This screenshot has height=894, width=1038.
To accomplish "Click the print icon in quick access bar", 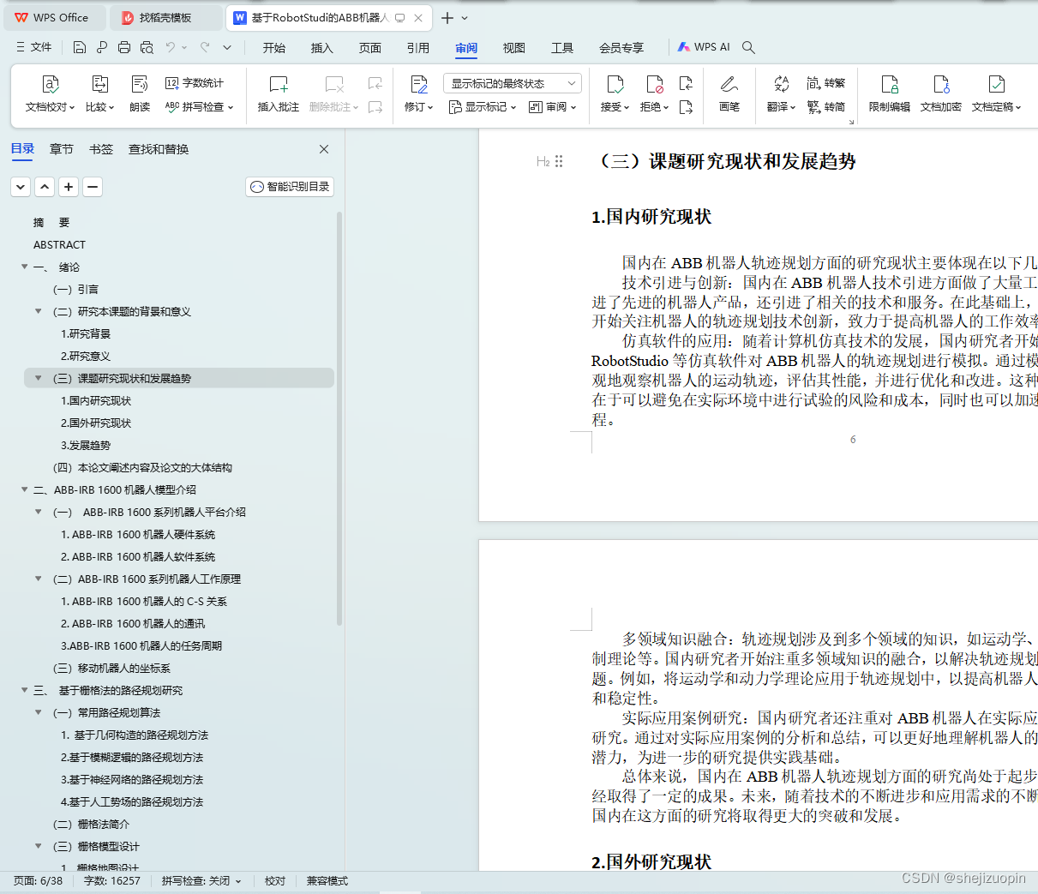I will coord(124,47).
